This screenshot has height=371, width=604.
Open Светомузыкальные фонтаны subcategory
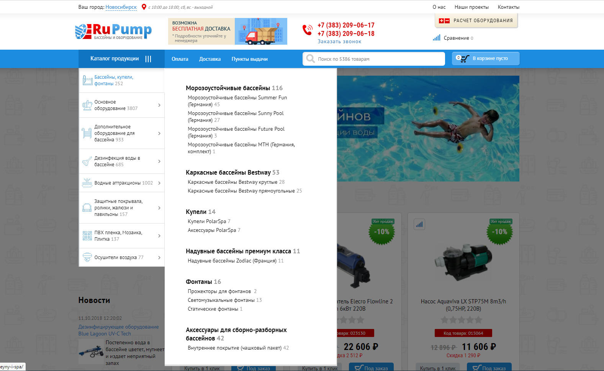[221, 300]
